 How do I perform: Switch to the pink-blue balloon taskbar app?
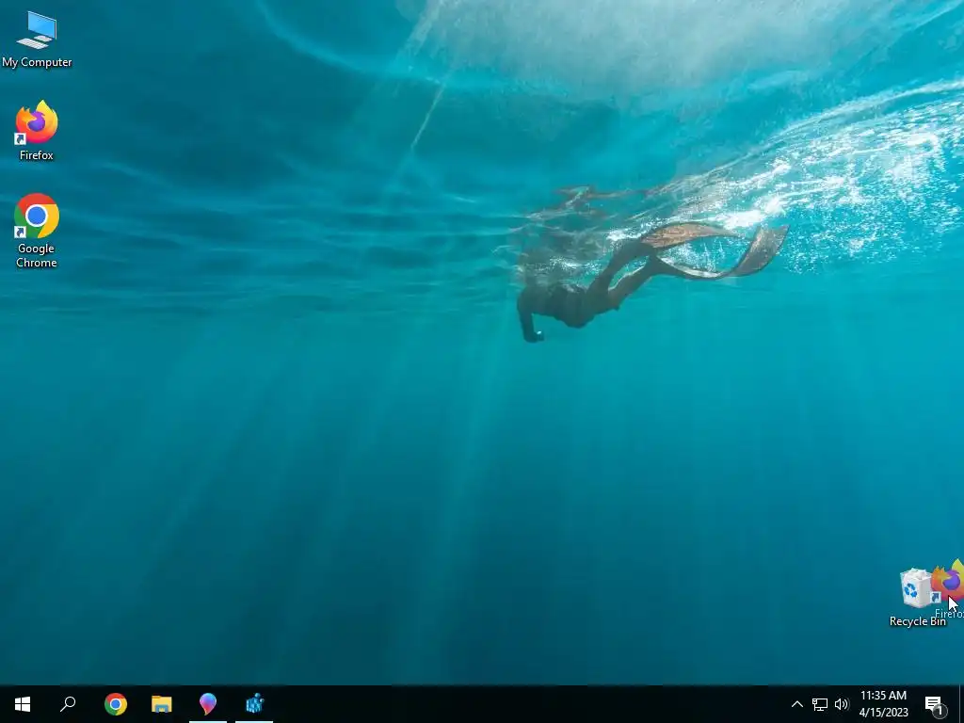pyautogui.click(x=208, y=704)
